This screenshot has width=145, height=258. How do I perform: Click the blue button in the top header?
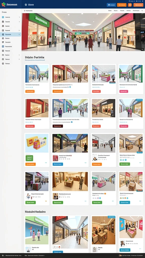point(111,5)
